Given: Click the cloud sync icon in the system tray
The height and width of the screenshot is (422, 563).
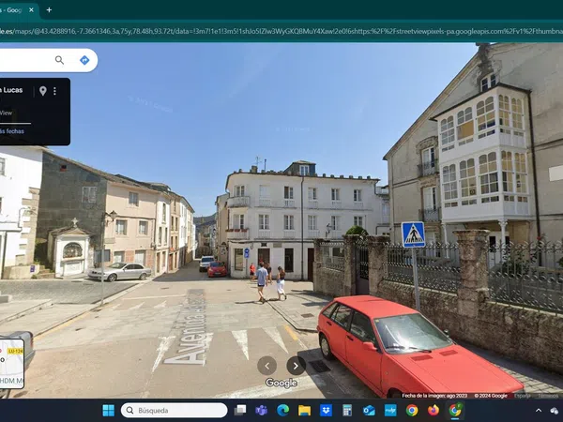Looking at the screenshot, I should click(555, 411).
